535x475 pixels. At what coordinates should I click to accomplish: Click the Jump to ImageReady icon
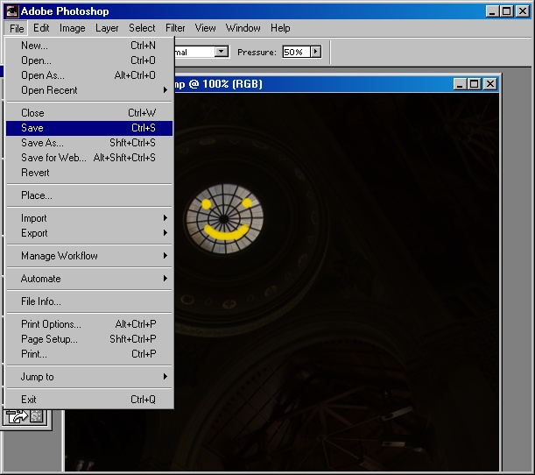[25, 416]
